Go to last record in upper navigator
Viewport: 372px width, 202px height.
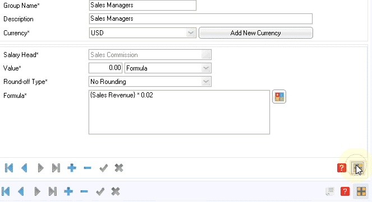[56, 168]
